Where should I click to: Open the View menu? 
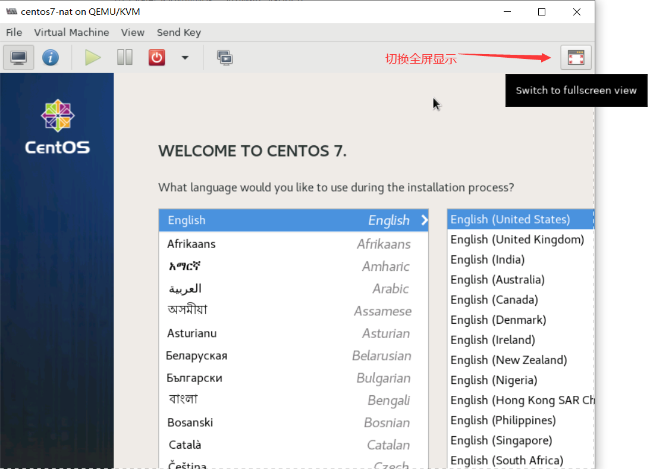(133, 32)
